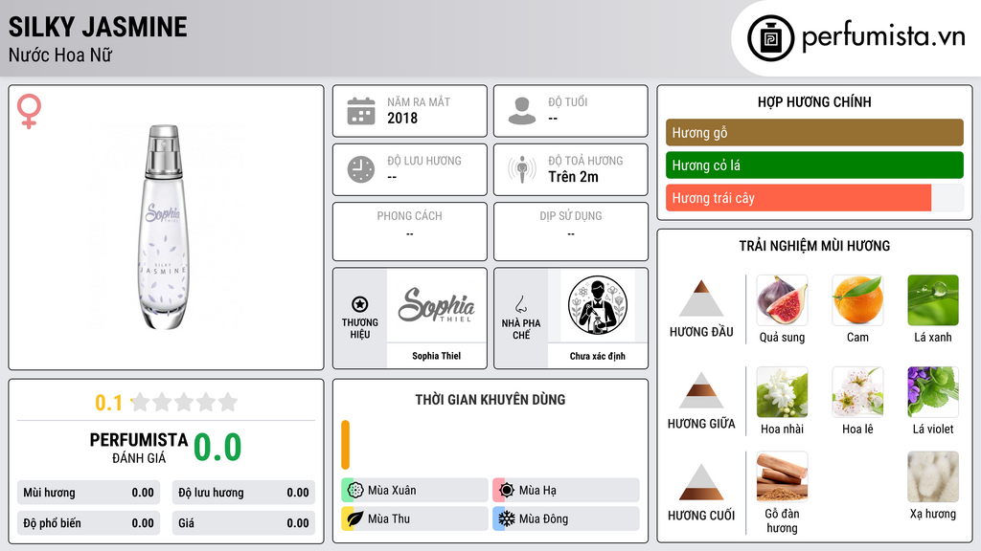Click the Hương cỏ lá green accord bar
This screenshot has width=981, height=551.
[x=814, y=165]
